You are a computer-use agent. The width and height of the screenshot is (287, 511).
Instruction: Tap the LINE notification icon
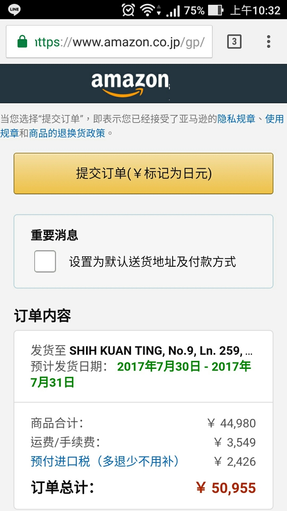[x=14, y=10]
